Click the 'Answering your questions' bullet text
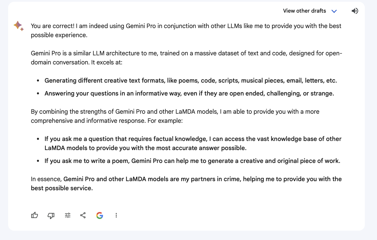 point(189,93)
